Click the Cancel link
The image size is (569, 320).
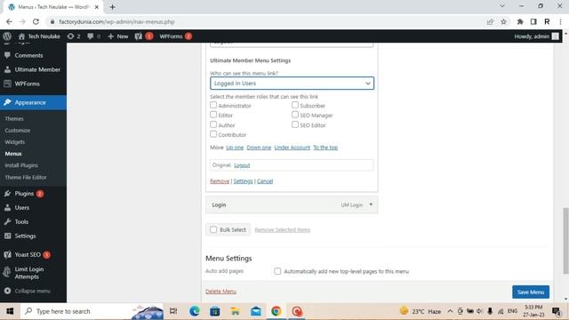click(265, 181)
